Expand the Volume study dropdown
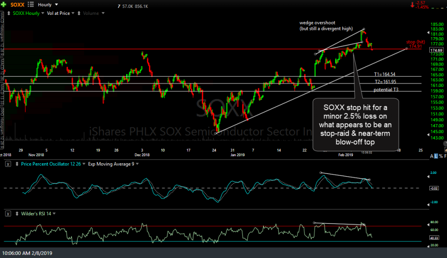 click(x=103, y=13)
